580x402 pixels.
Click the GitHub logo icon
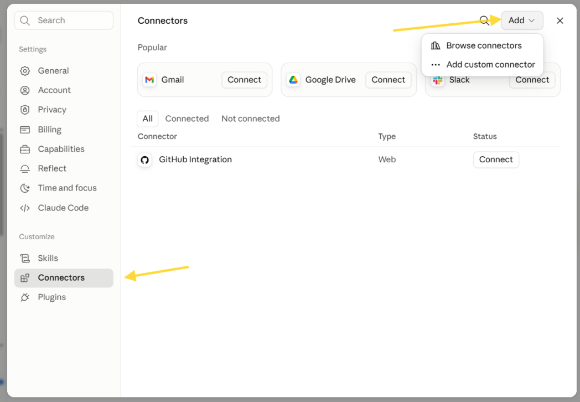[144, 160]
